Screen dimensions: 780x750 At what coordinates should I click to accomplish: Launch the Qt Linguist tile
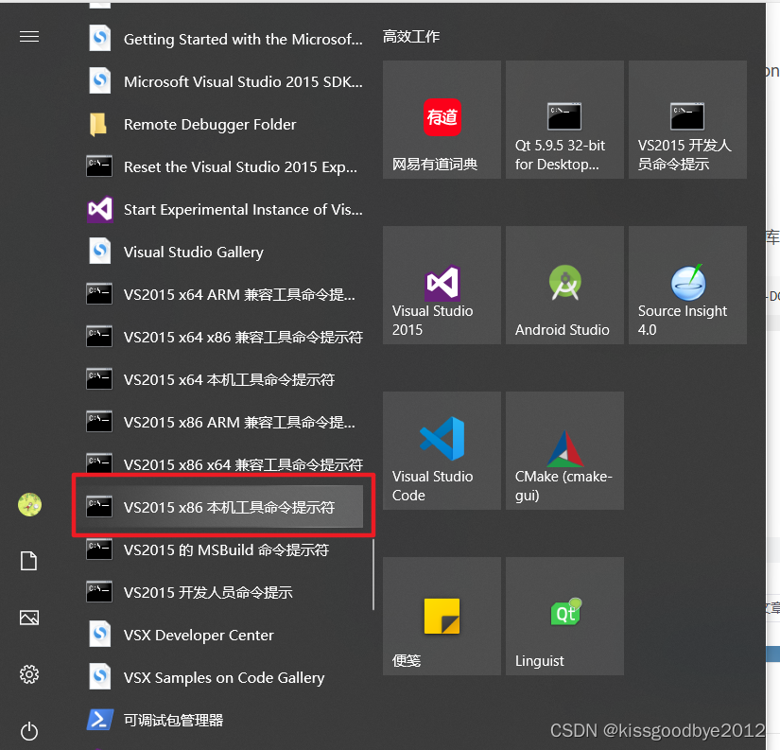564,616
